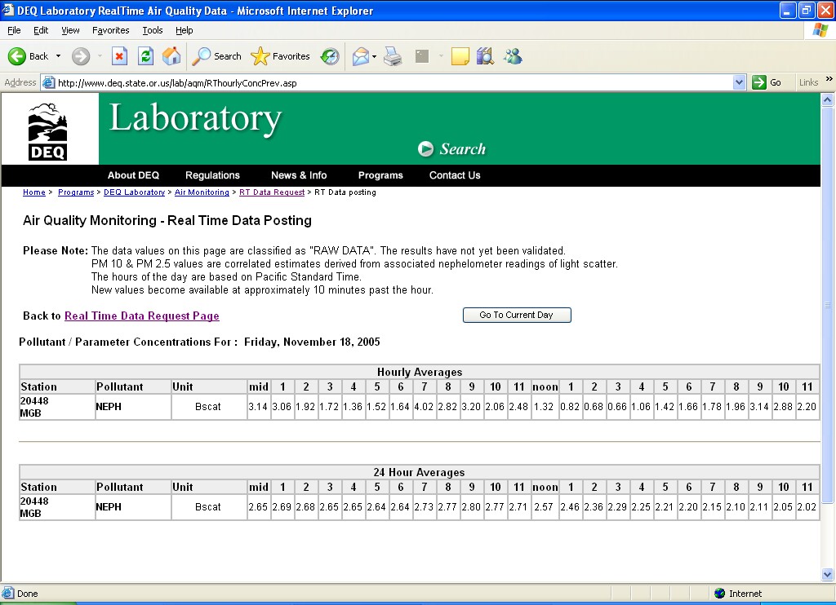Open the View menu
The width and height of the screenshot is (836, 605).
tap(70, 30)
